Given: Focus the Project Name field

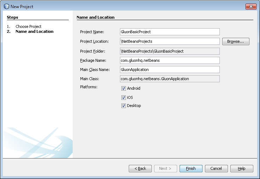Looking at the screenshot, I should 170,32.
